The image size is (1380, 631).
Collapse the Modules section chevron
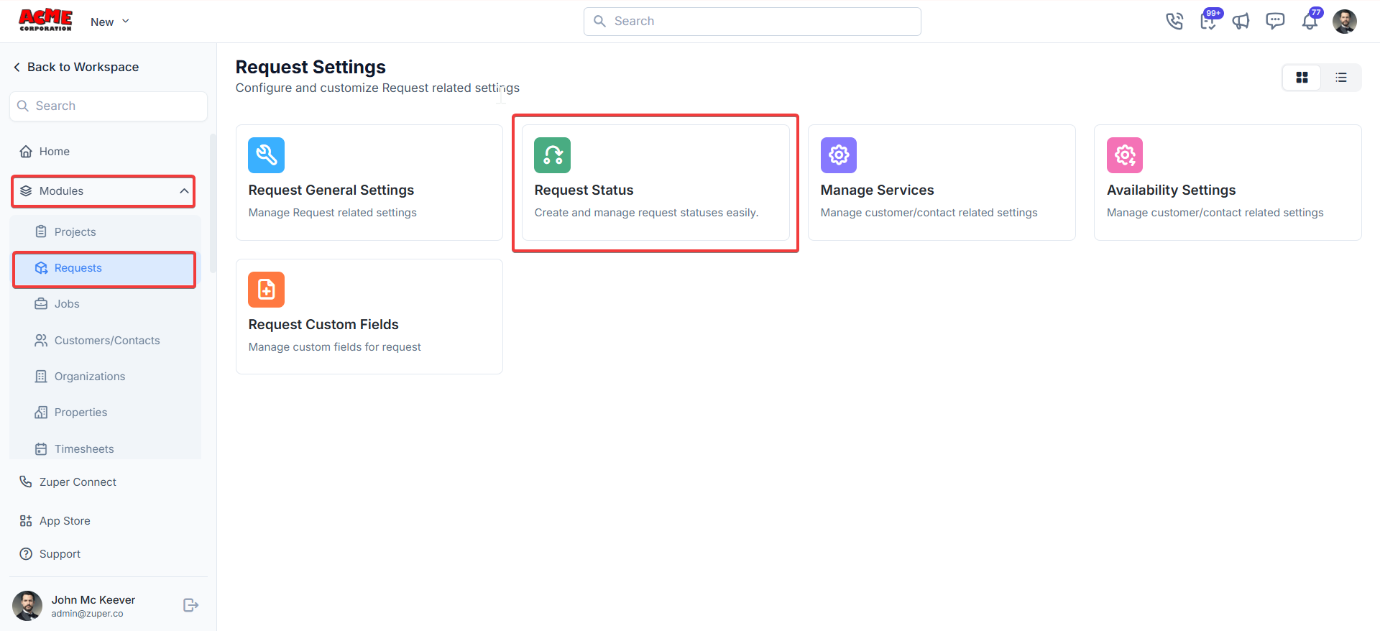tap(184, 191)
